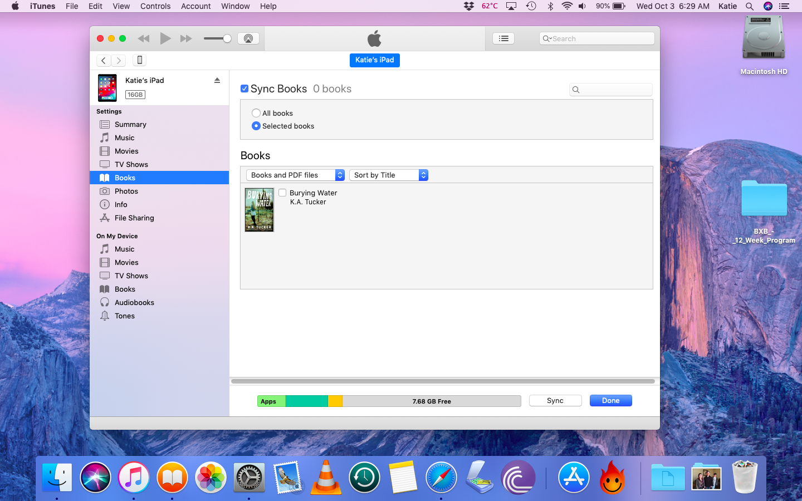Open the Books app in Dock
Image resolution: width=802 pixels, height=501 pixels.
tap(172, 478)
